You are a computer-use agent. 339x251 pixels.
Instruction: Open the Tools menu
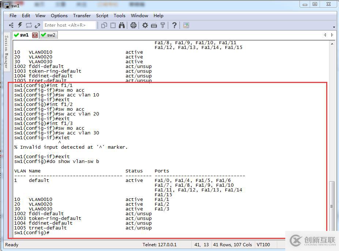click(x=120, y=16)
